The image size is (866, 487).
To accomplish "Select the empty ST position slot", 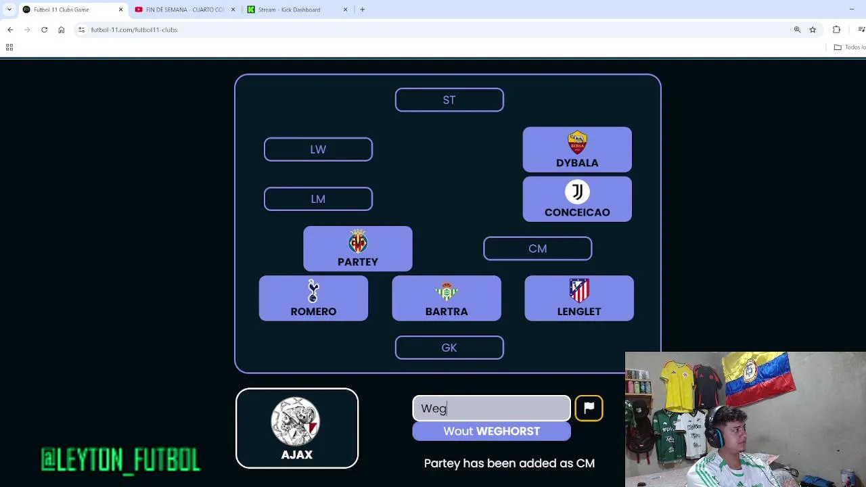I will (449, 99).
